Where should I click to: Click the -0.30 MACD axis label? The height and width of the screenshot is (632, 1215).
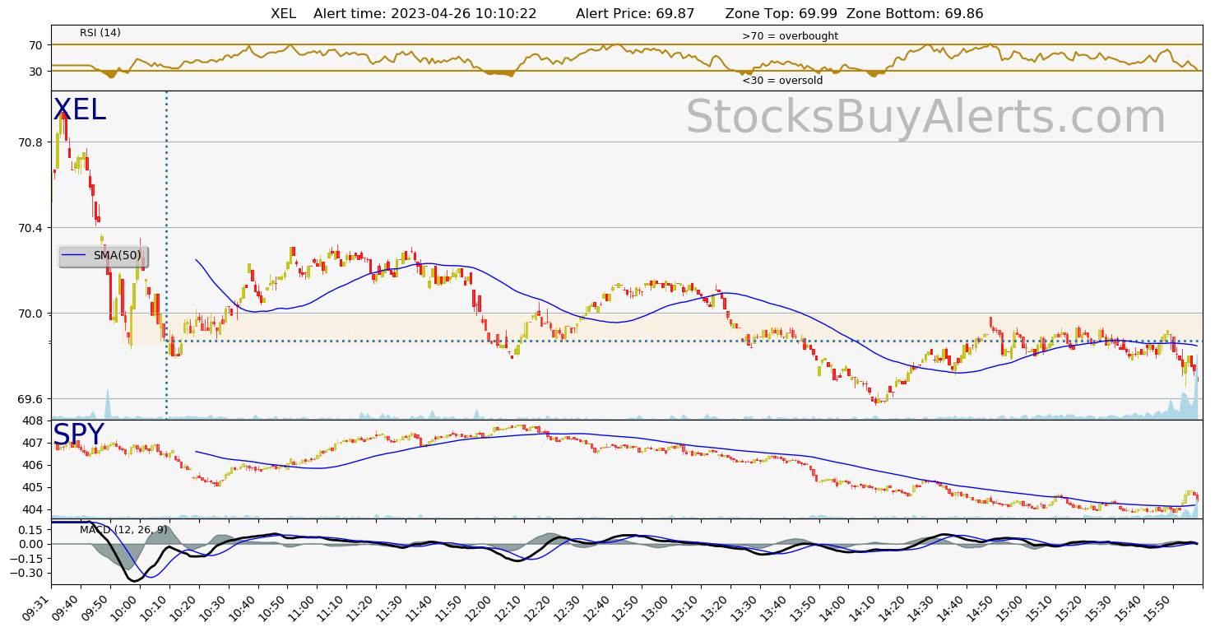[x=27, y=573]
